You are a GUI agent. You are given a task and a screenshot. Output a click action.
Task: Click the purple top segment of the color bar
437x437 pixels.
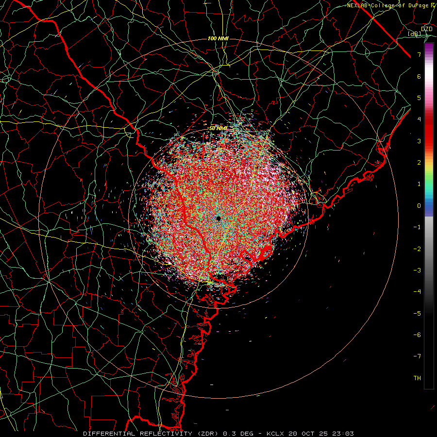point(429,49)
